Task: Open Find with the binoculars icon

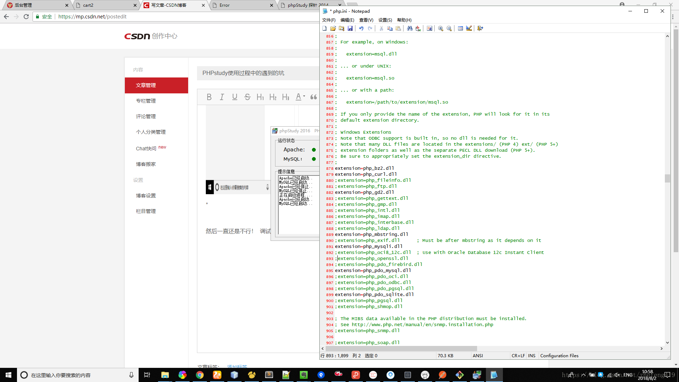Action: click(410, 28)
